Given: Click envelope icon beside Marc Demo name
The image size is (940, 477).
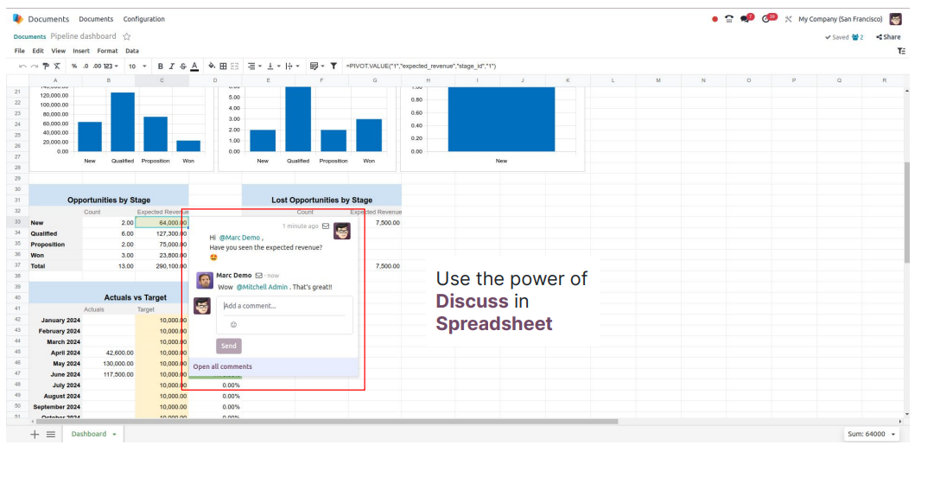Looking at the screenshot, I should click(259, 276).
